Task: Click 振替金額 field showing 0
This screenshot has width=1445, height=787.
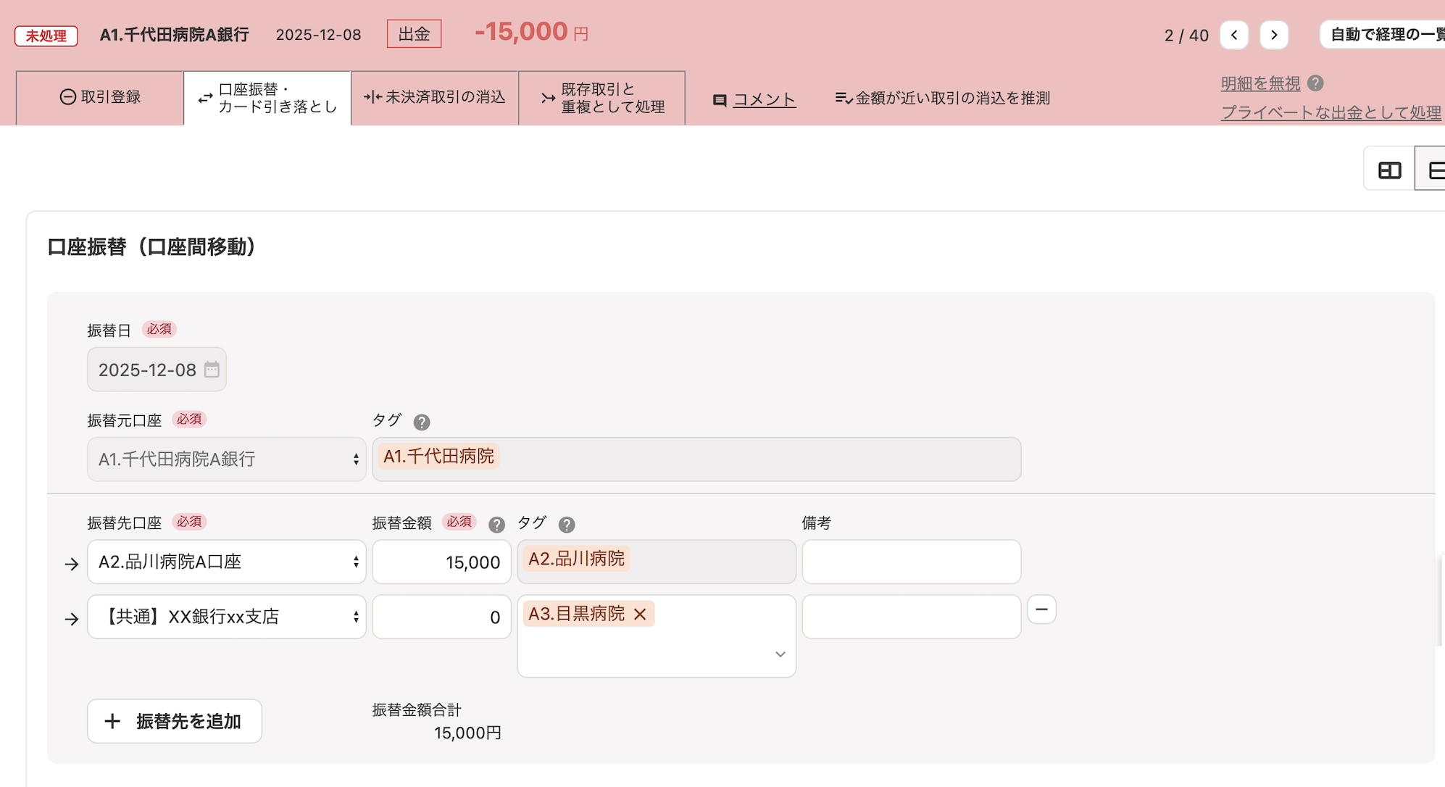Action: click(441, 617)
